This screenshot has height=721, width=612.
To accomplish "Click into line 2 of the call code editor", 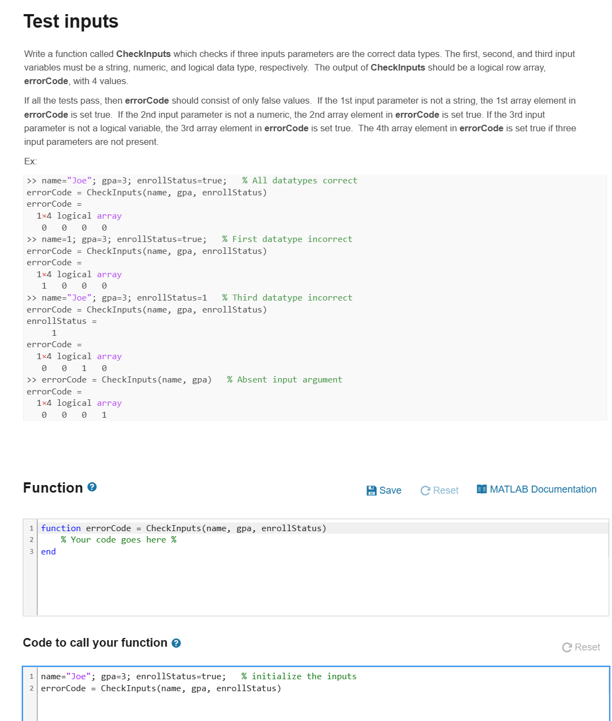I will pyautogui.click(x=162, y=688).
